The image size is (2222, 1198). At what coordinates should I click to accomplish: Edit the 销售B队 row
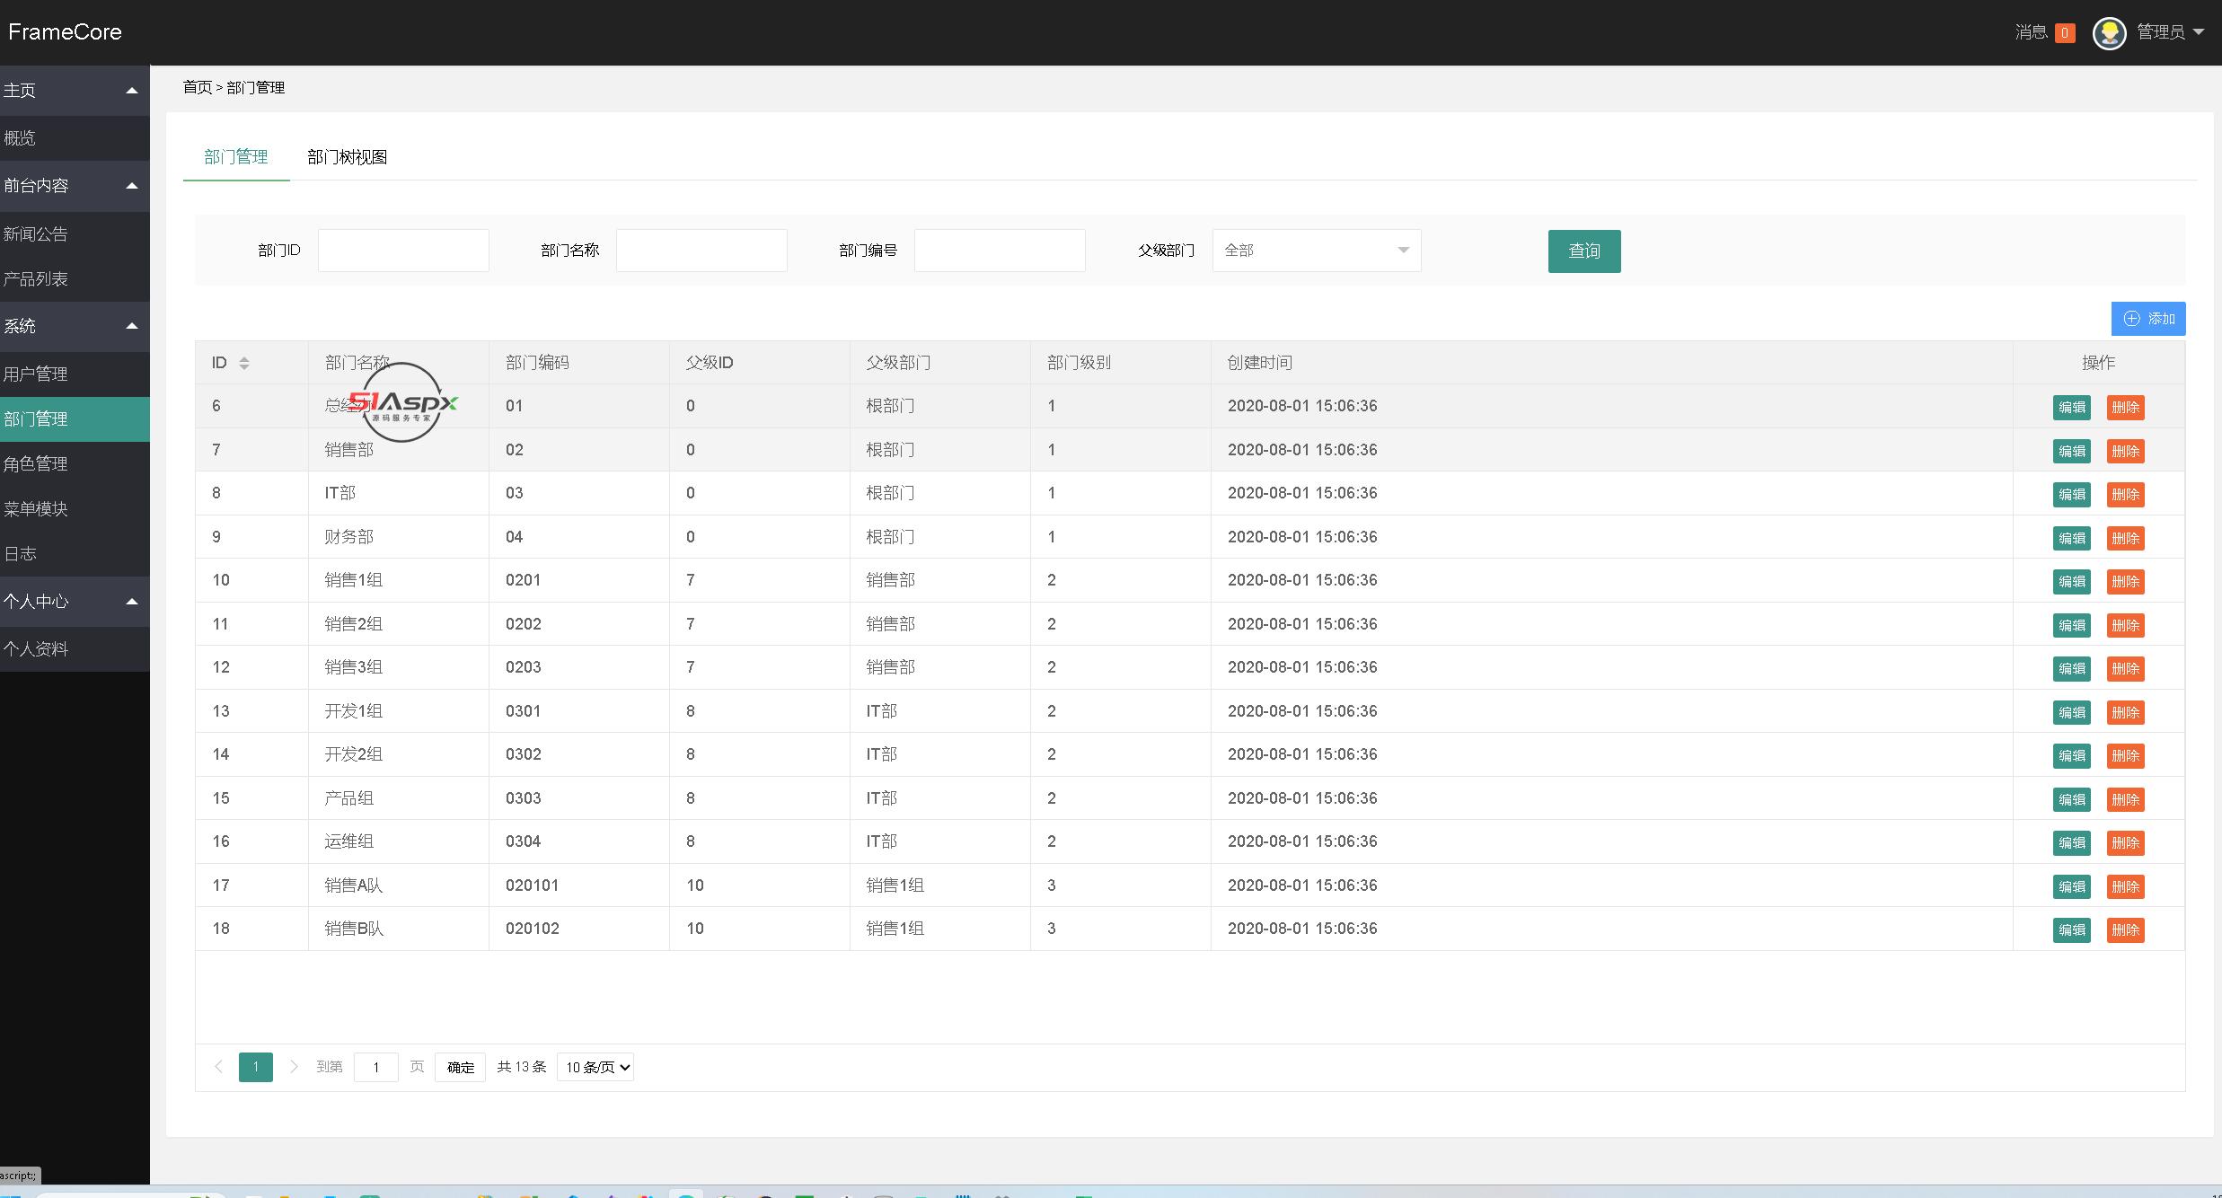pos(2072,930)
